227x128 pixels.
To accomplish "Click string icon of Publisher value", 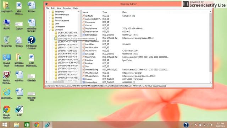I will click(x=84, y=60).
